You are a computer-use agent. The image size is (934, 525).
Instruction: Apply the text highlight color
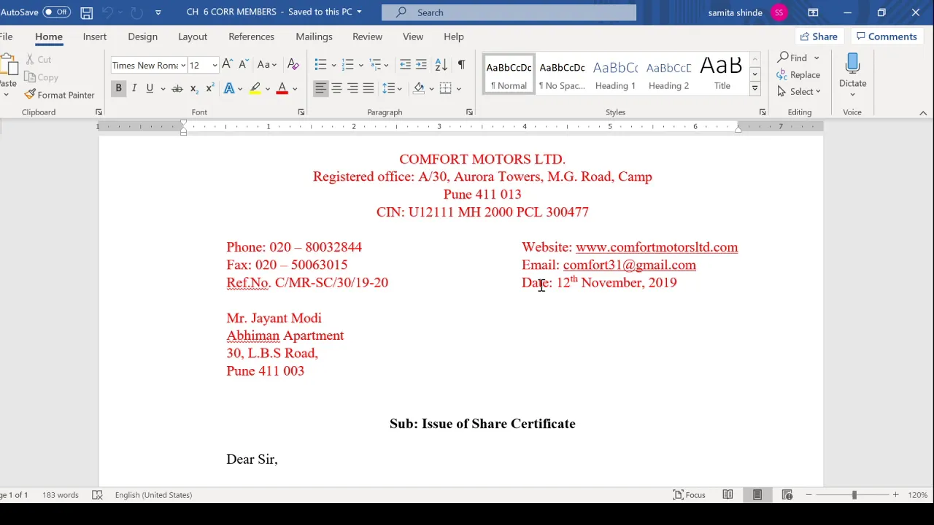click(x=255, y=88)
